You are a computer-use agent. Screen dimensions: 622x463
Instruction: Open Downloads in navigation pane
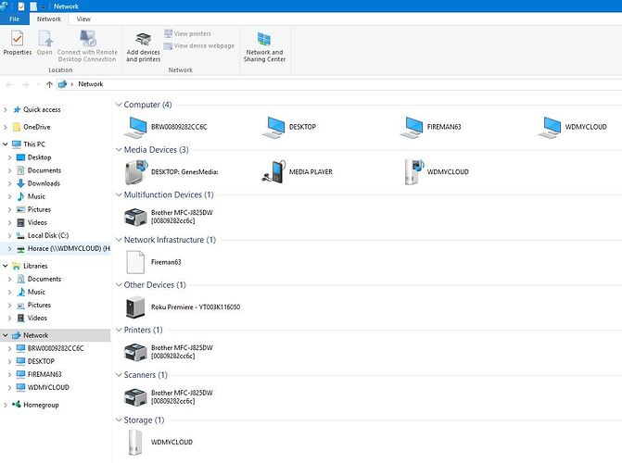point(44,183)
